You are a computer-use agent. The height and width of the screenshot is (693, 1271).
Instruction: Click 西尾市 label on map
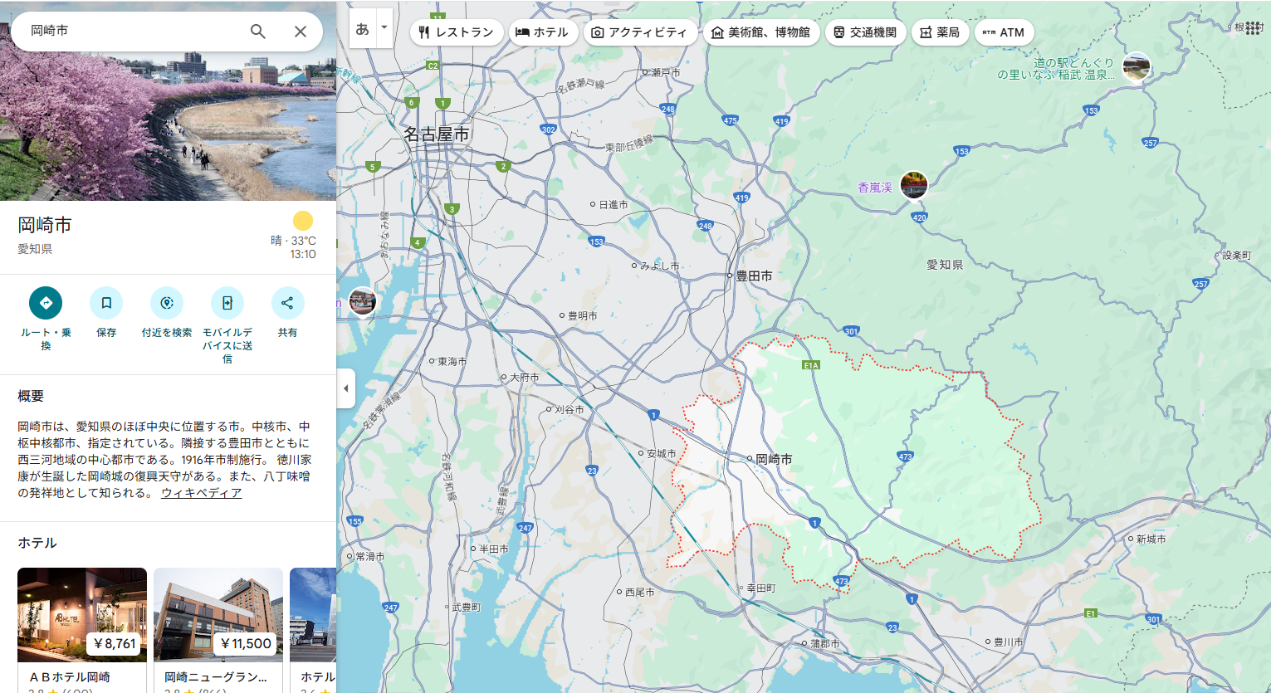(639, 593)
